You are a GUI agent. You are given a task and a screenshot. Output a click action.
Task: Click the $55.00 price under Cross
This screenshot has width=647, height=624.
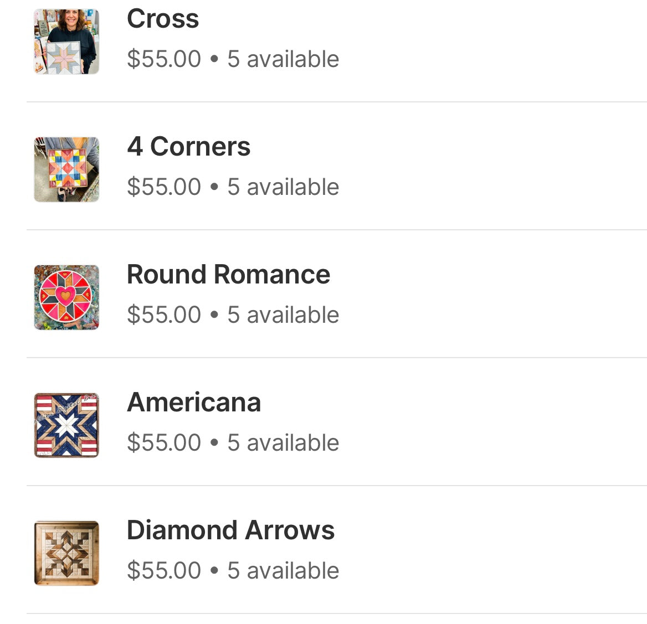164,59
